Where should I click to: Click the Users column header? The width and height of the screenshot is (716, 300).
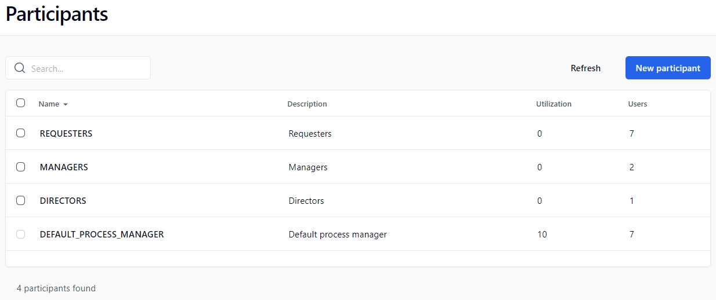coord(637,104)
